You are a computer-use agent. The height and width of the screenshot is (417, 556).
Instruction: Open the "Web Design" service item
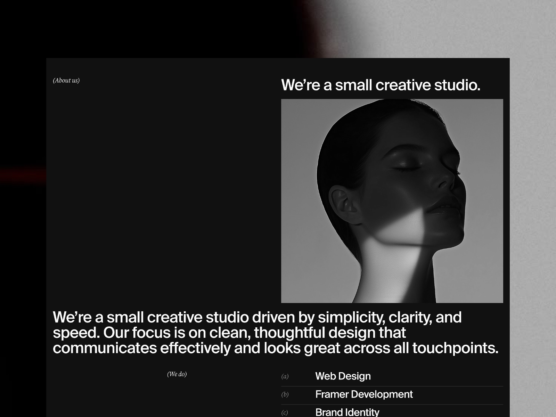pos(343,376)
